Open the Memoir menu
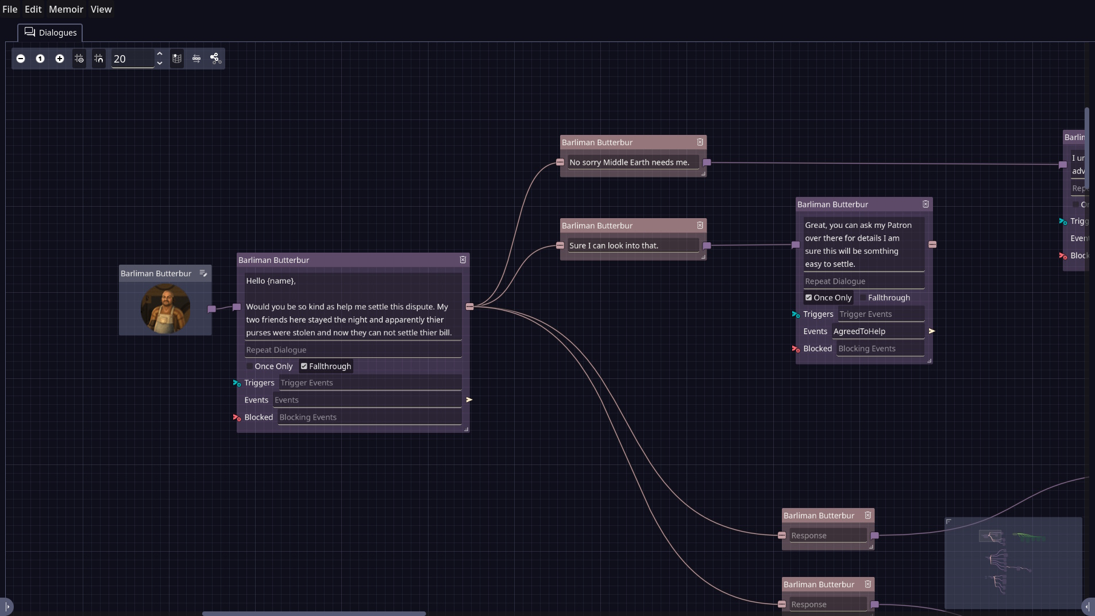1095x616 pixels. coord(65,9)
